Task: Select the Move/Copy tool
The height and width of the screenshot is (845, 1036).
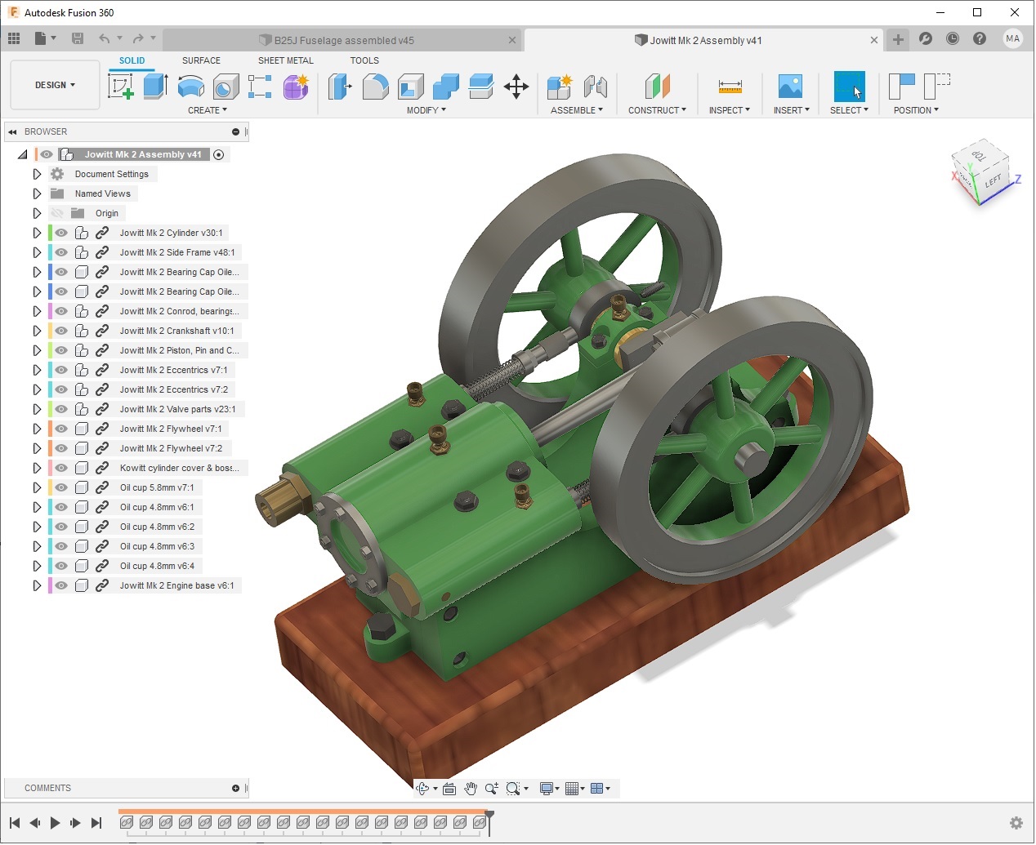Action: point(516,86)
